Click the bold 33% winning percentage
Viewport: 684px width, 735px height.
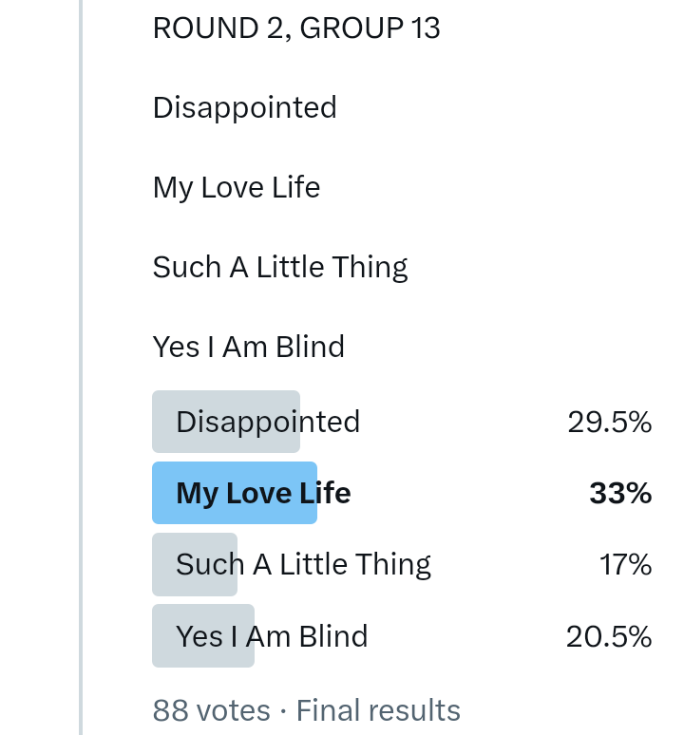pyautogui.click(x=620, y=493)
